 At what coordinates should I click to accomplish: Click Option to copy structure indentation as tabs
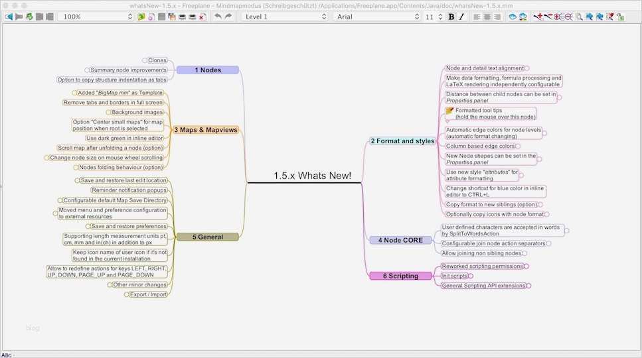pyautogui.click(x=112, y=80)
